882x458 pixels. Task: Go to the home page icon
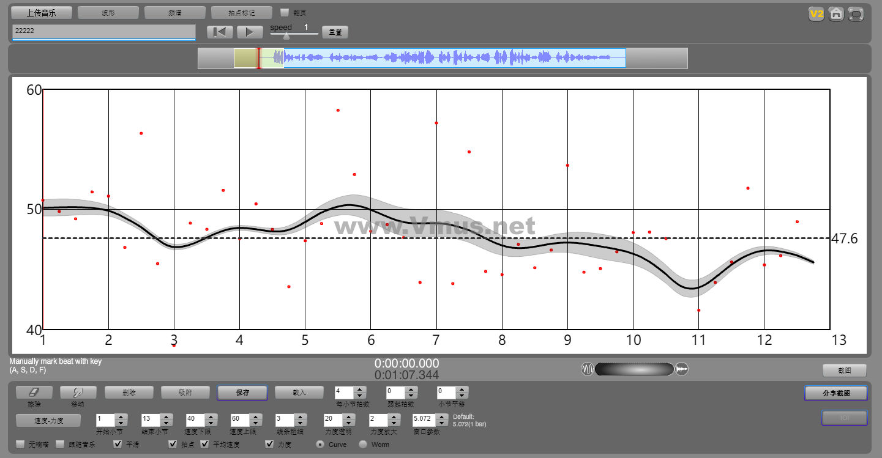[836, 14]
